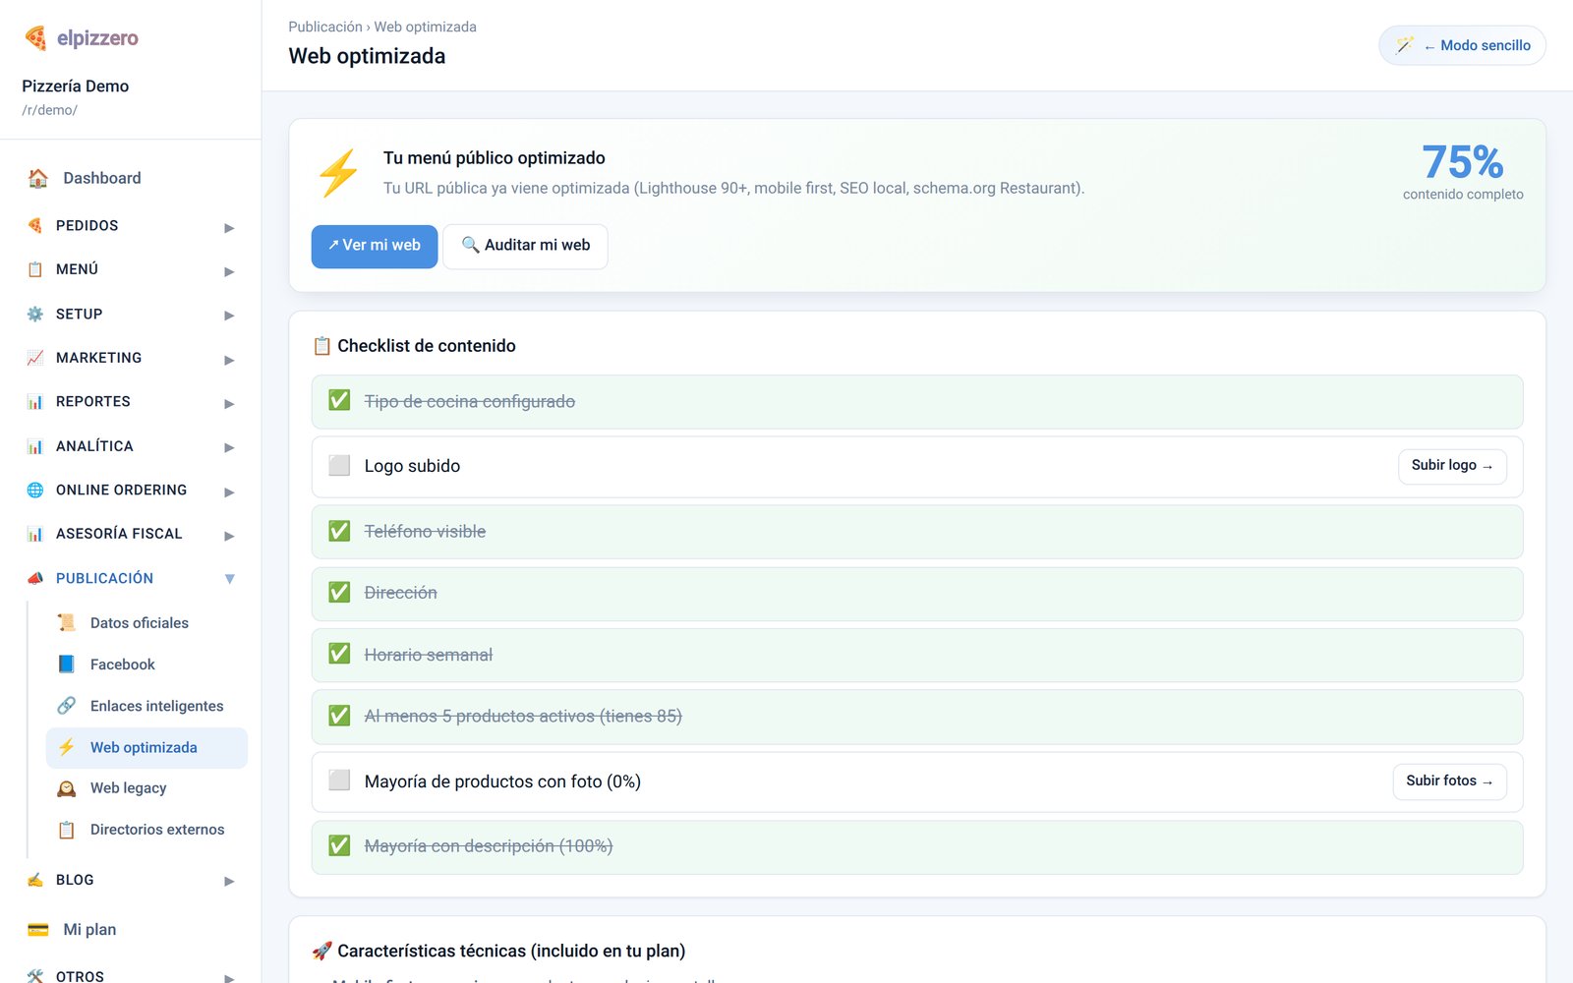Click the Otros tools icon
This screenshot has height=983, width=1573.
pos(35,976)
